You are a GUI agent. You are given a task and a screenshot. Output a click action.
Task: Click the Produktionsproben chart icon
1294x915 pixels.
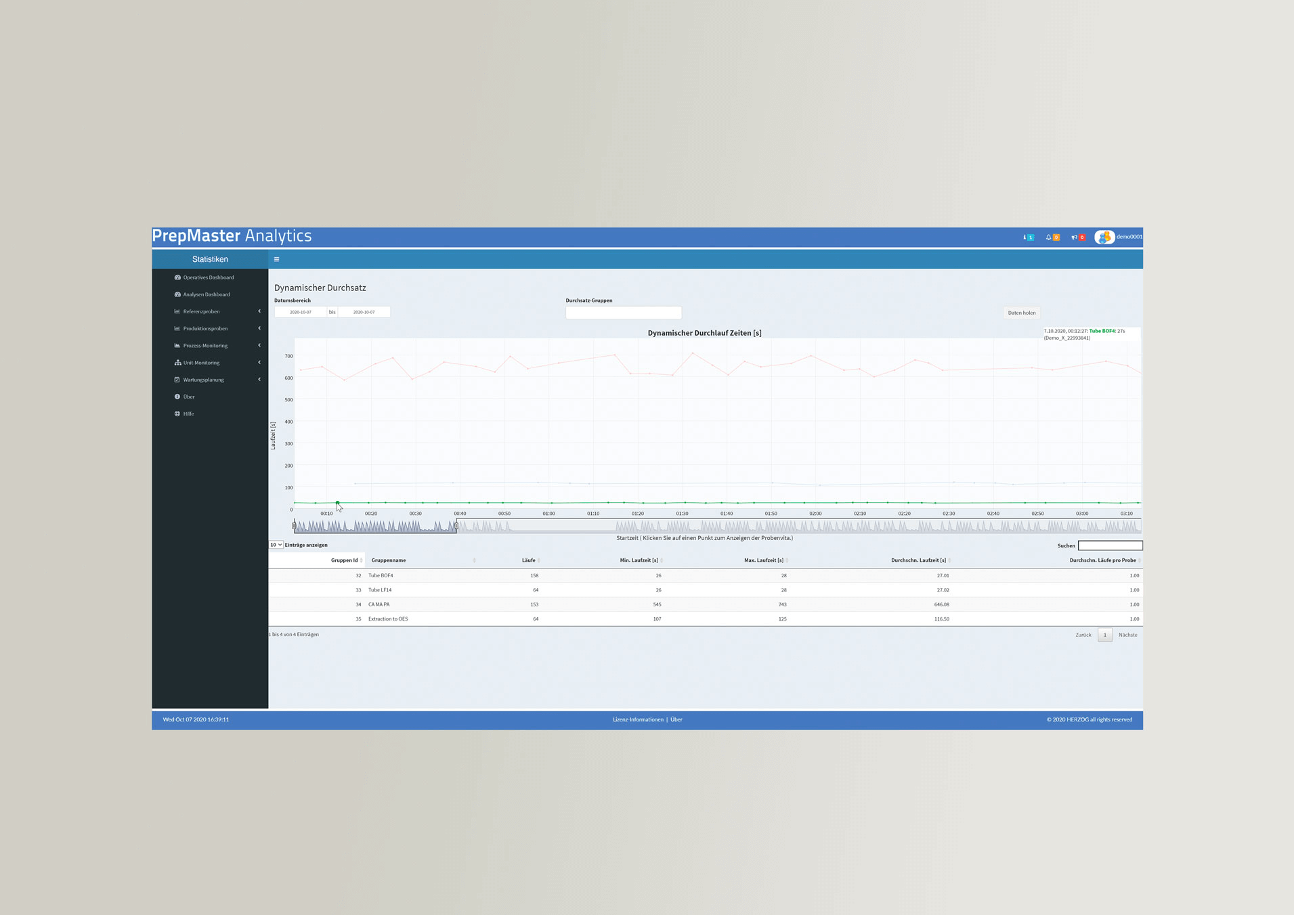tap(177, 328)
